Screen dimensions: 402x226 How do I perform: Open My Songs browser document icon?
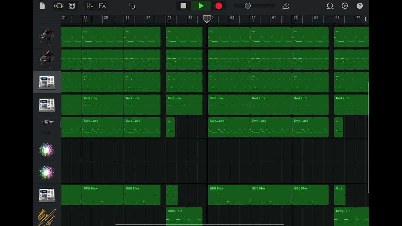click(42, 6)
